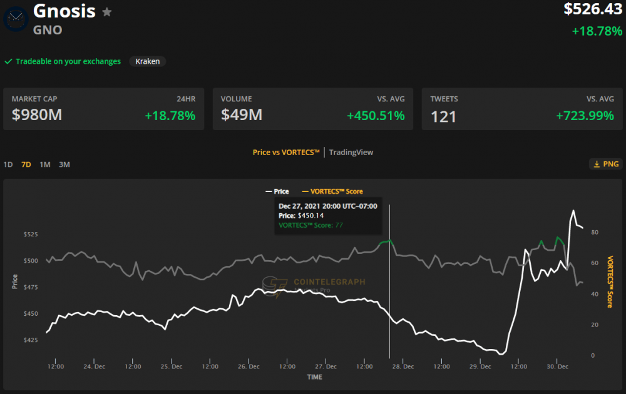Click the tooltip price $450.14

tap(310, 216)
